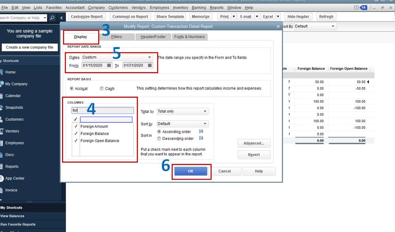Click Comment on Report button
The width and height of the screenshot is (395, 232).
point(130,17)
